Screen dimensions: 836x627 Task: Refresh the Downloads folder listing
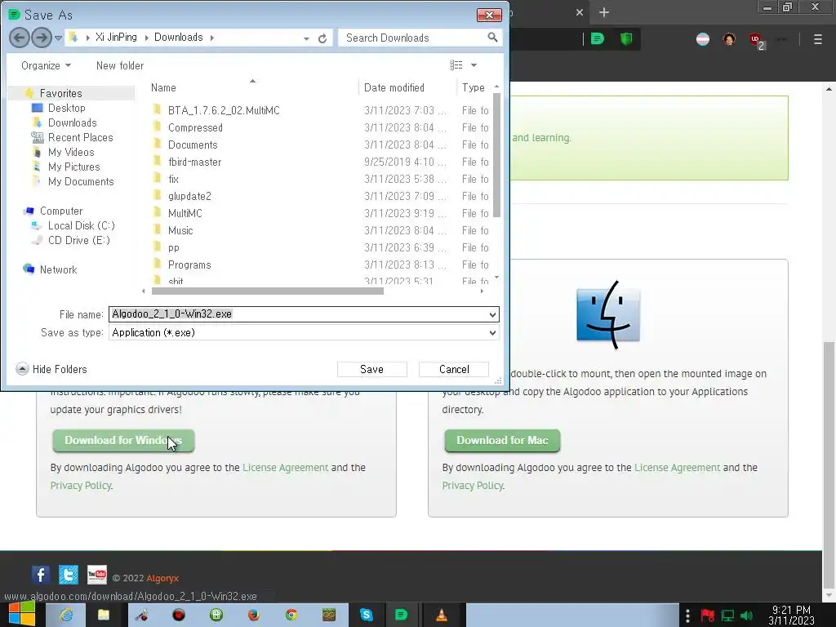point(322,38)
